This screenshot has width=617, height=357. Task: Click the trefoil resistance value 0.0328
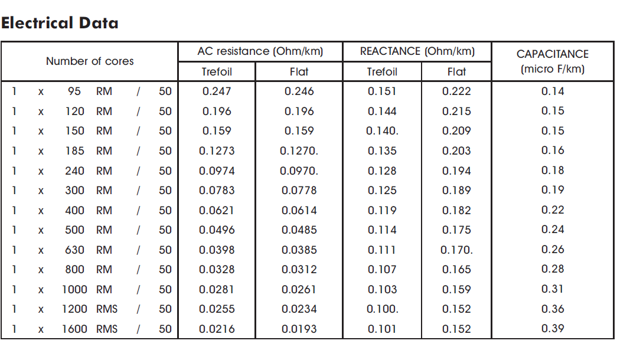point(217,270)
